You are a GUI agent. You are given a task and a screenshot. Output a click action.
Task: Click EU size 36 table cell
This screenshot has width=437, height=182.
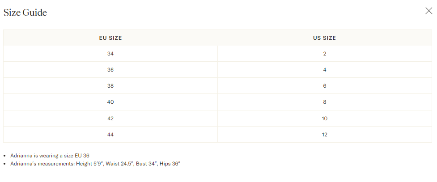pyautogui.click(x=110, y=70)
